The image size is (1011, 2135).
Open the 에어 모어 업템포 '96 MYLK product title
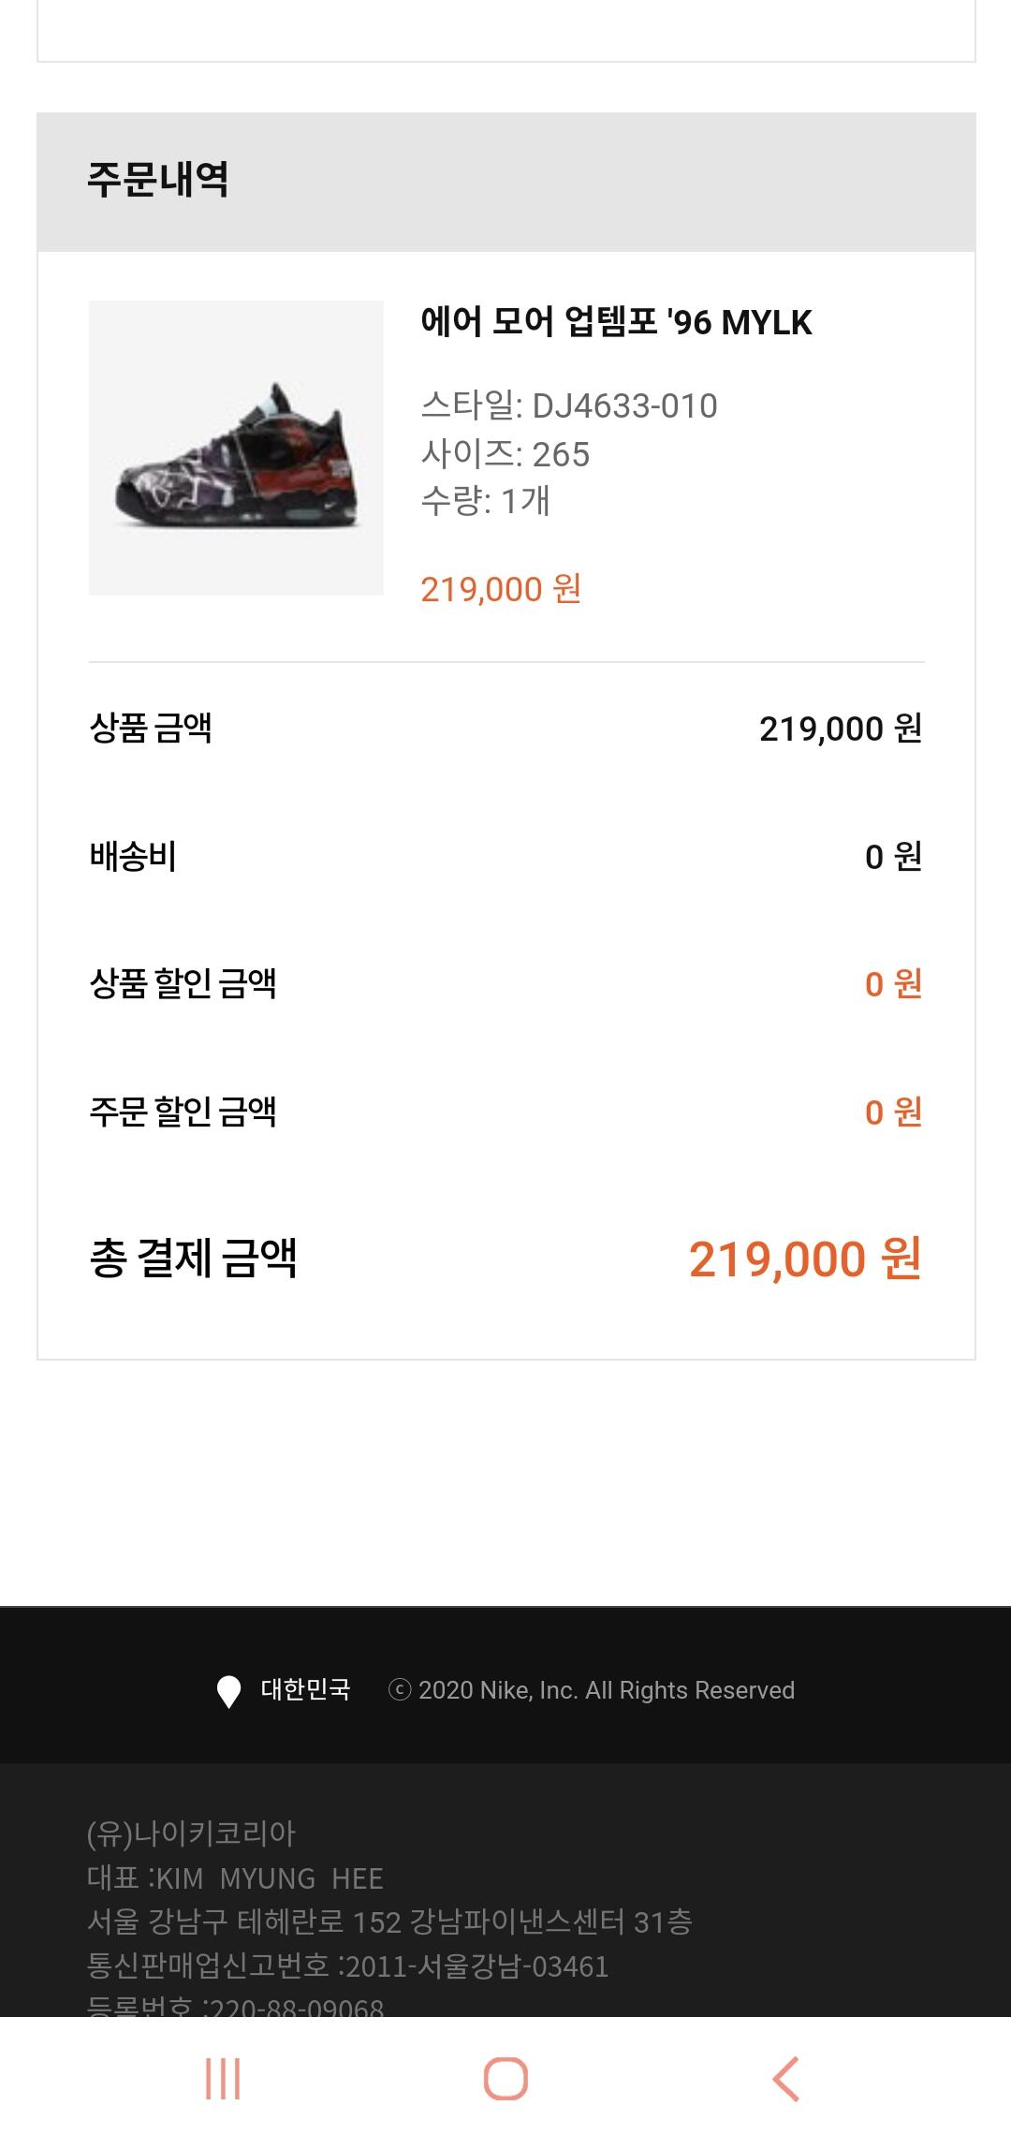pyautogui.click(x=616, y=322)
